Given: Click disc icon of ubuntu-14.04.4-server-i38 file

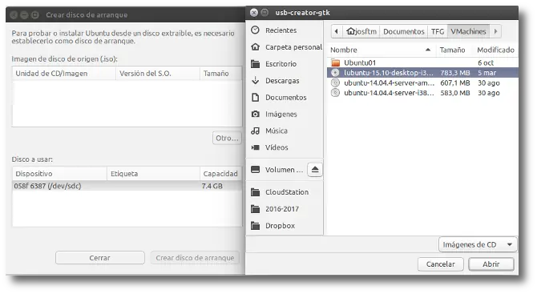Looking at the screenshot, I should click(x=335, y=93).
